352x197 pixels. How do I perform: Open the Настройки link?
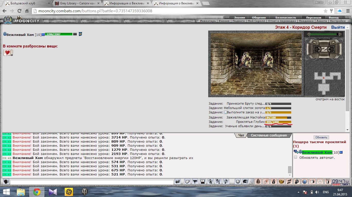[338, 21]
